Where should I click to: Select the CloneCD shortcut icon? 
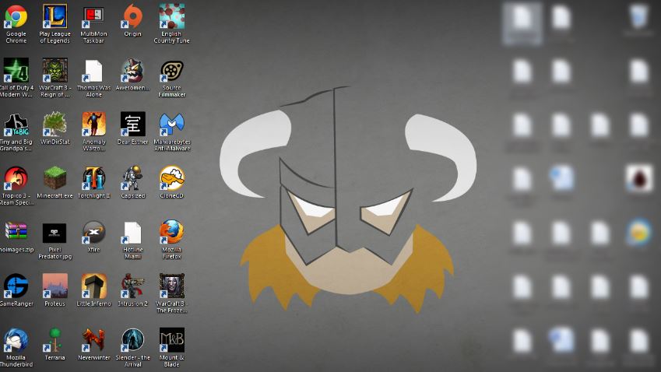pyautogui.click(x=171, y=178)
